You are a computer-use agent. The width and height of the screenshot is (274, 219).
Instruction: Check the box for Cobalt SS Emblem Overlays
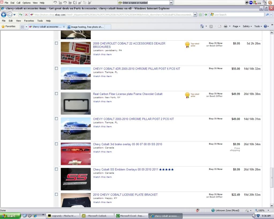coord(56,169)
